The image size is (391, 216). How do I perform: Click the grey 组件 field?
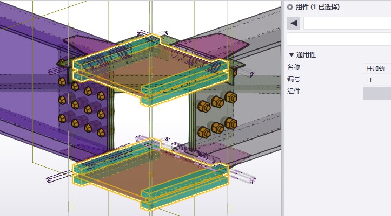click(x=377, y=93)
